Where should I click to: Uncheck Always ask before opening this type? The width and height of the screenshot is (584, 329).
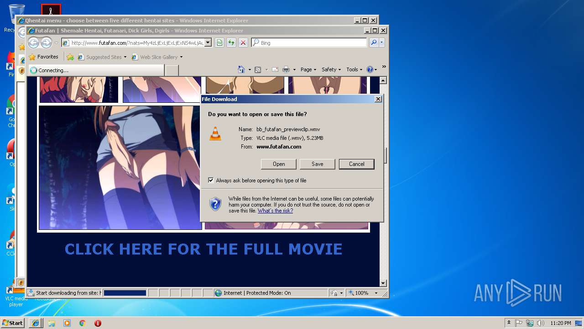211,180
